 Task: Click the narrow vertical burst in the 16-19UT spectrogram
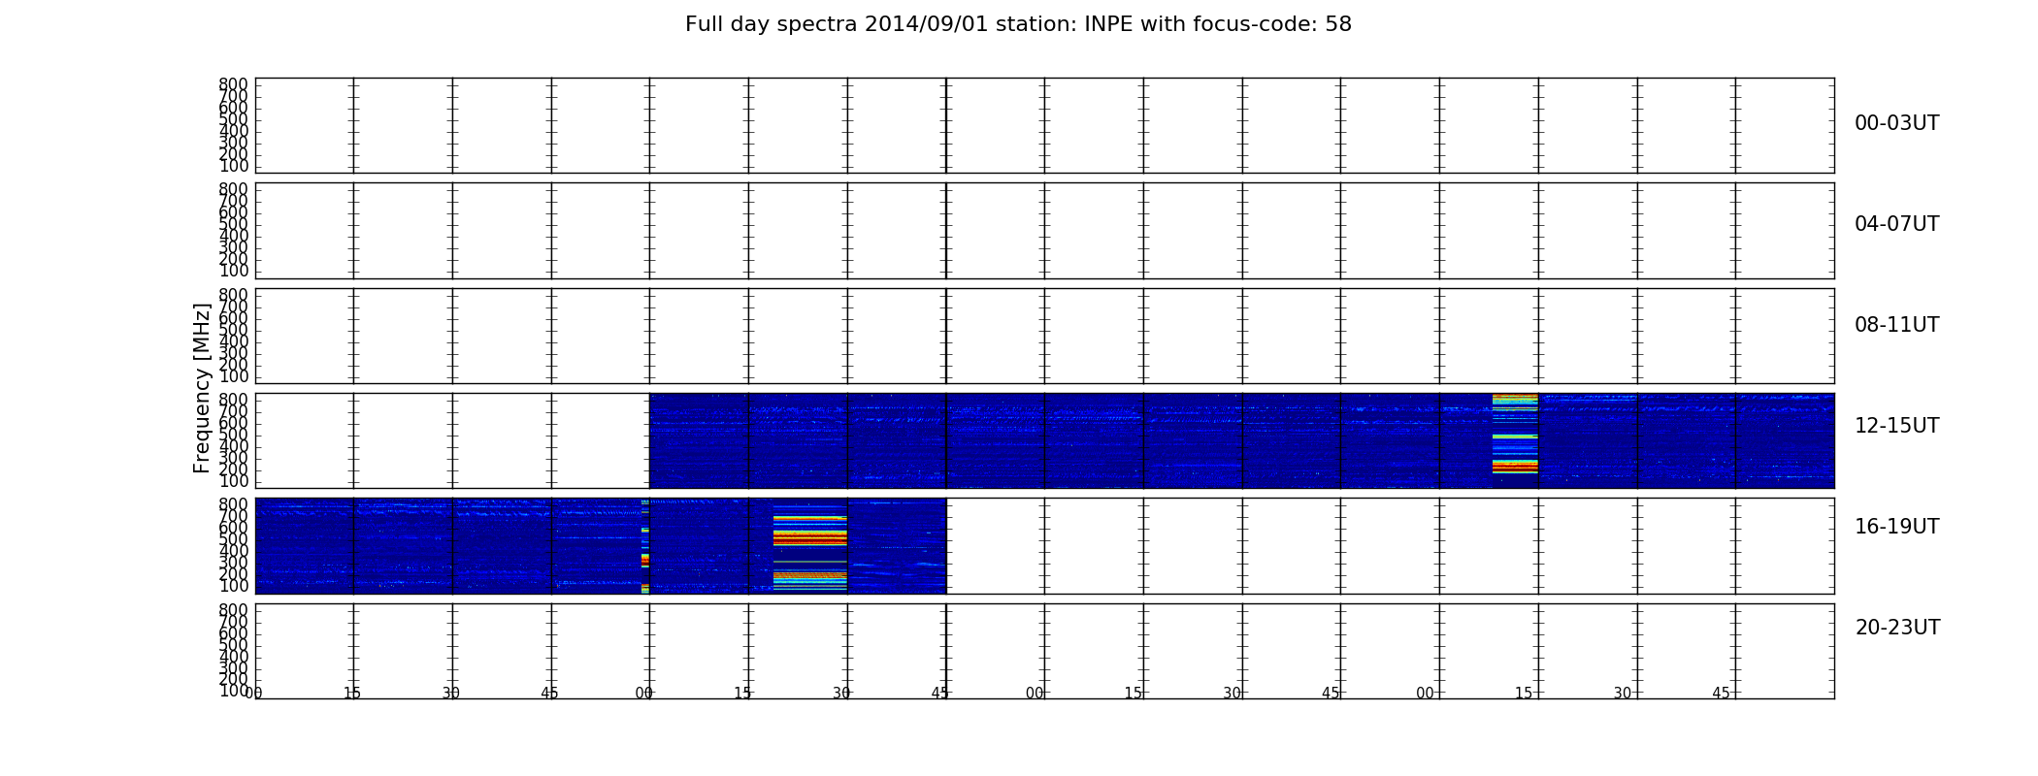click(x=645, y=545)
